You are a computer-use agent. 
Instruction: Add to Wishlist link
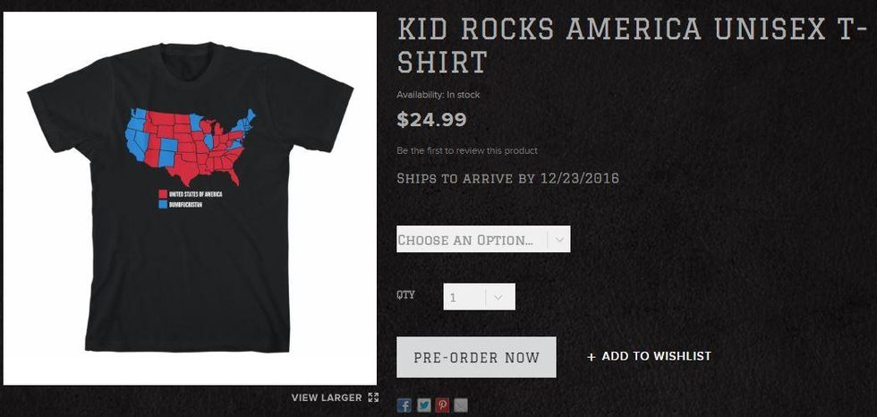coord(650,356)
